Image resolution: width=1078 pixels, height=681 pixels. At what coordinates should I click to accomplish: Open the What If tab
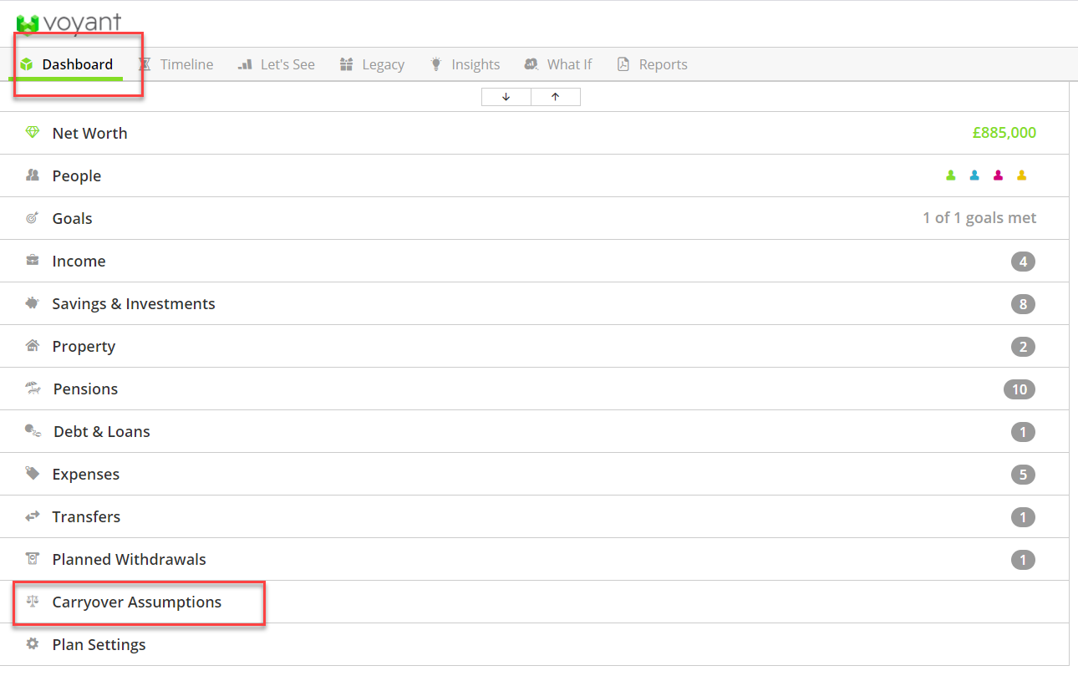point(558,64)
